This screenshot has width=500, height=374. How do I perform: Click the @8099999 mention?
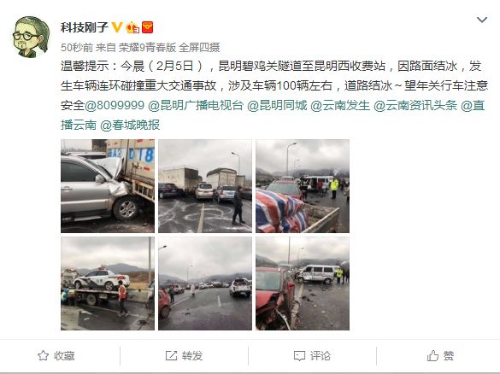click(115, 105)
